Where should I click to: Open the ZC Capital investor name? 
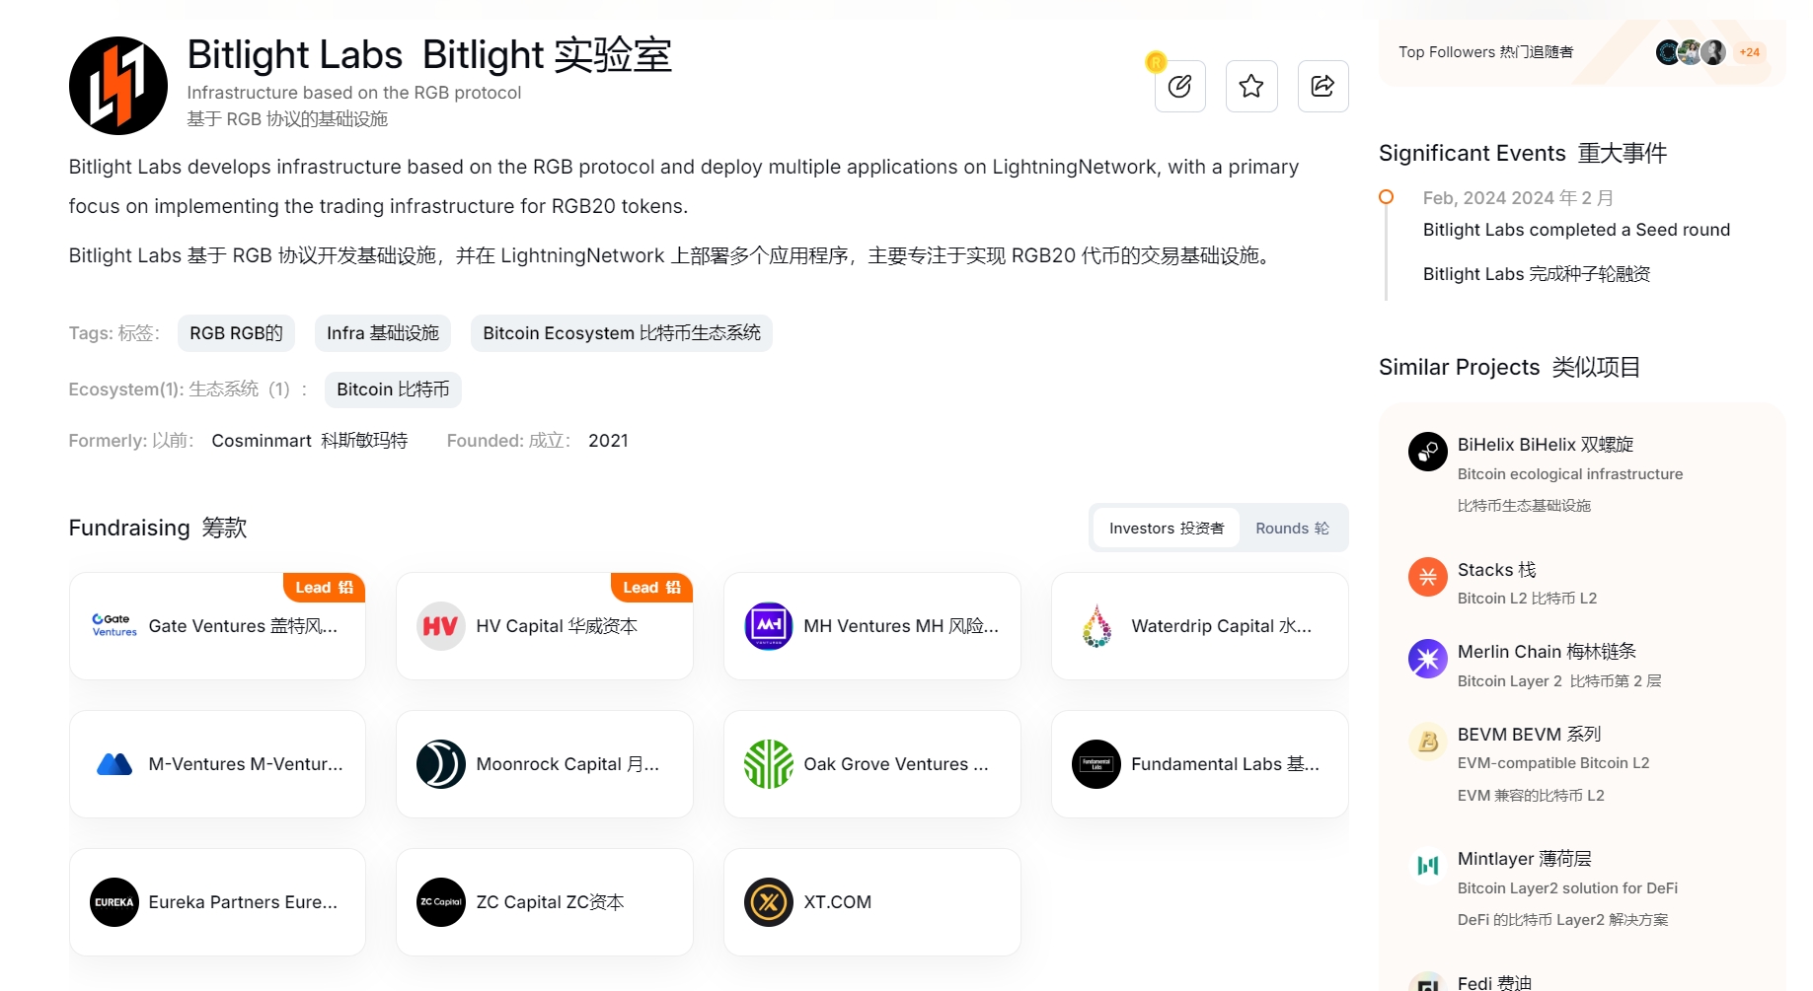pos(550,902)
